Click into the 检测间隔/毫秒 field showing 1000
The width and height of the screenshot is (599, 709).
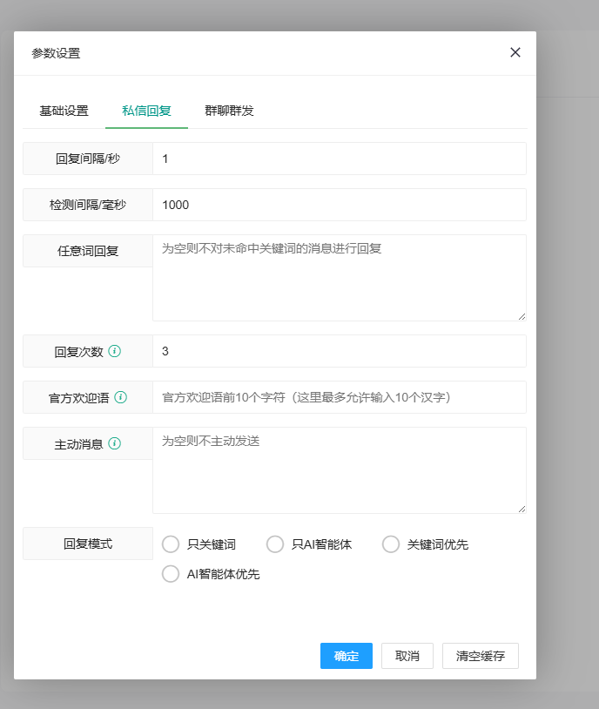pos(339,205)
